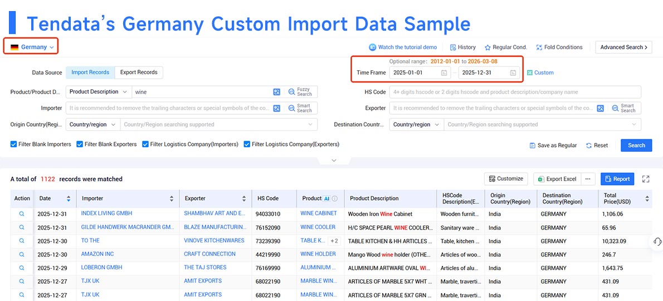Image resolution: width=663 pixels, height=301 pixels.
Task: Toggle Filter Logistics Company(Exporters) checkbox
Action: click(247, 144)
